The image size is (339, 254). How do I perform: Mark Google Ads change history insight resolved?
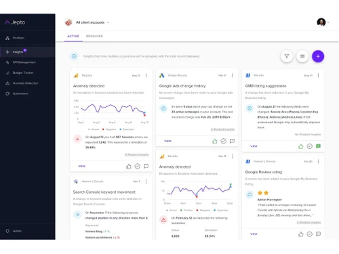tap(224, 141)
